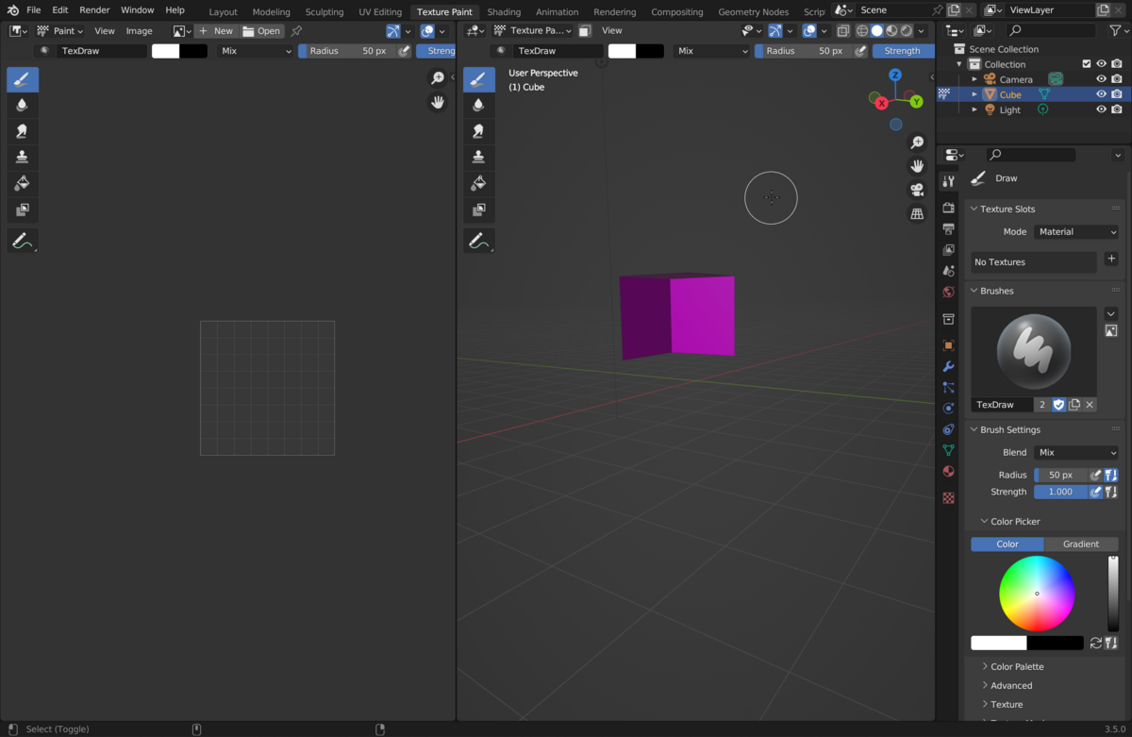Open the Material properties tab
1132x737 pixels.
949,472
